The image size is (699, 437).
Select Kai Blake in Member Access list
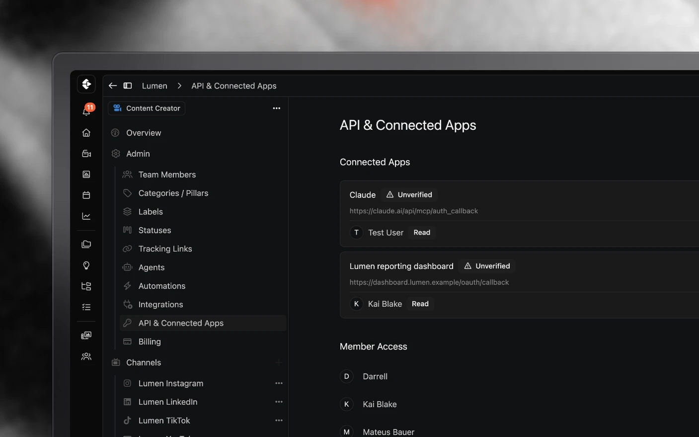(380, 404)
